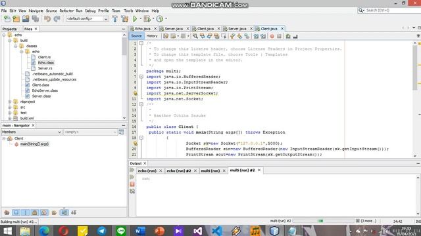
Task: Click the Uncomment lines icon in editor toolbar
Action: point(295,36)
